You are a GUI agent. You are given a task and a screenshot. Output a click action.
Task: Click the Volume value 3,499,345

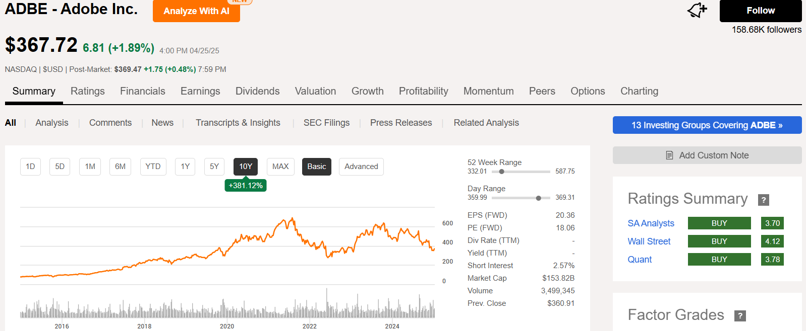click(x=558, y=291)
